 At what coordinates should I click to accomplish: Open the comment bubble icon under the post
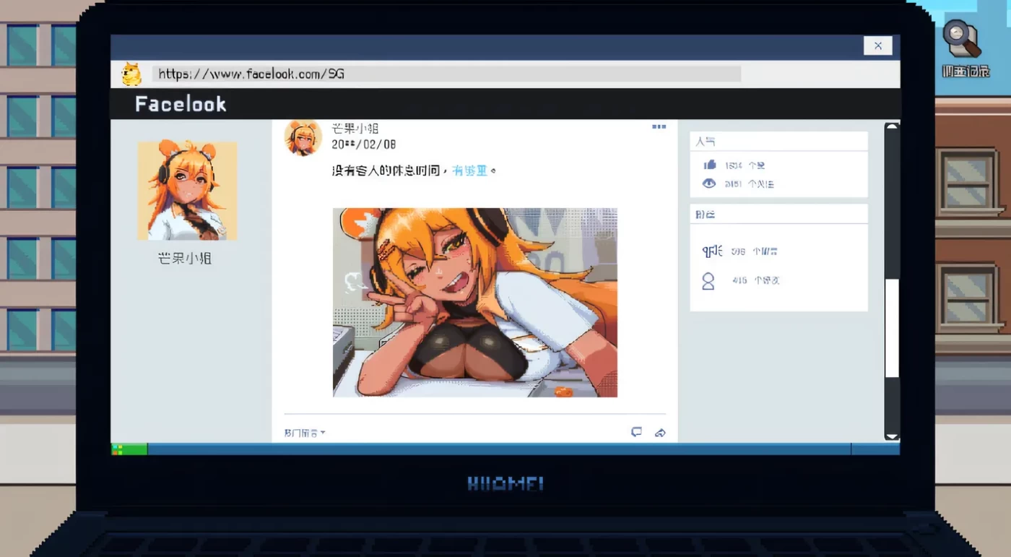pos(636,432)
